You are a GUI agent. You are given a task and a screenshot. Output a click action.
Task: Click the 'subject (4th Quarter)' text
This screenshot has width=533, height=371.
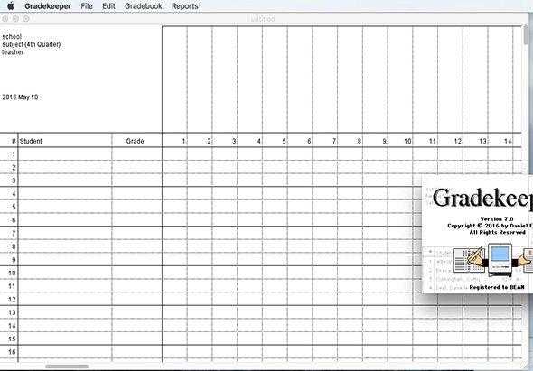[x=32, y=44]
